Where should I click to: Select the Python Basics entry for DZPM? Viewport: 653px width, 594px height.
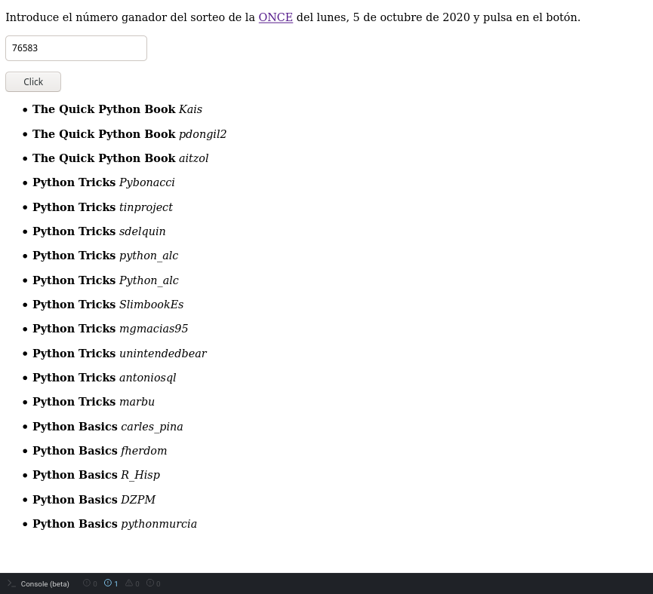coord(94,500)
